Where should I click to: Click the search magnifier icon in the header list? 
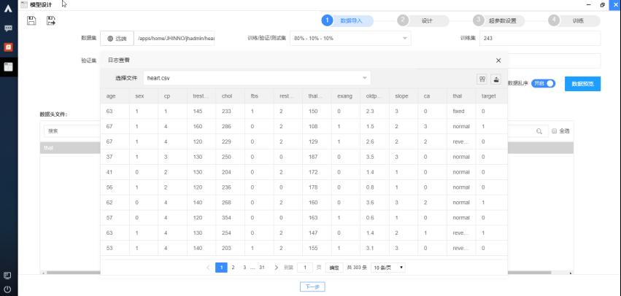coord(539,131)
